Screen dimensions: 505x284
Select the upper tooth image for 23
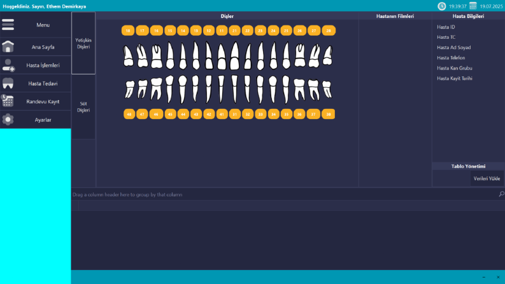[x=260, y=56]
